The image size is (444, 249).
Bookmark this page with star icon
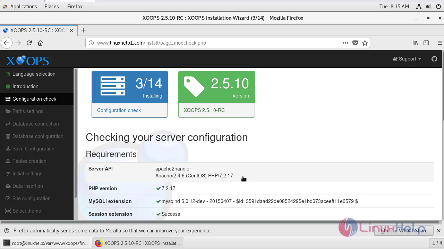point(365,43)
